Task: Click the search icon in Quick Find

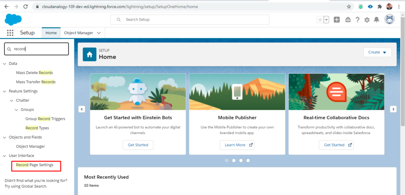Action: 9,49
